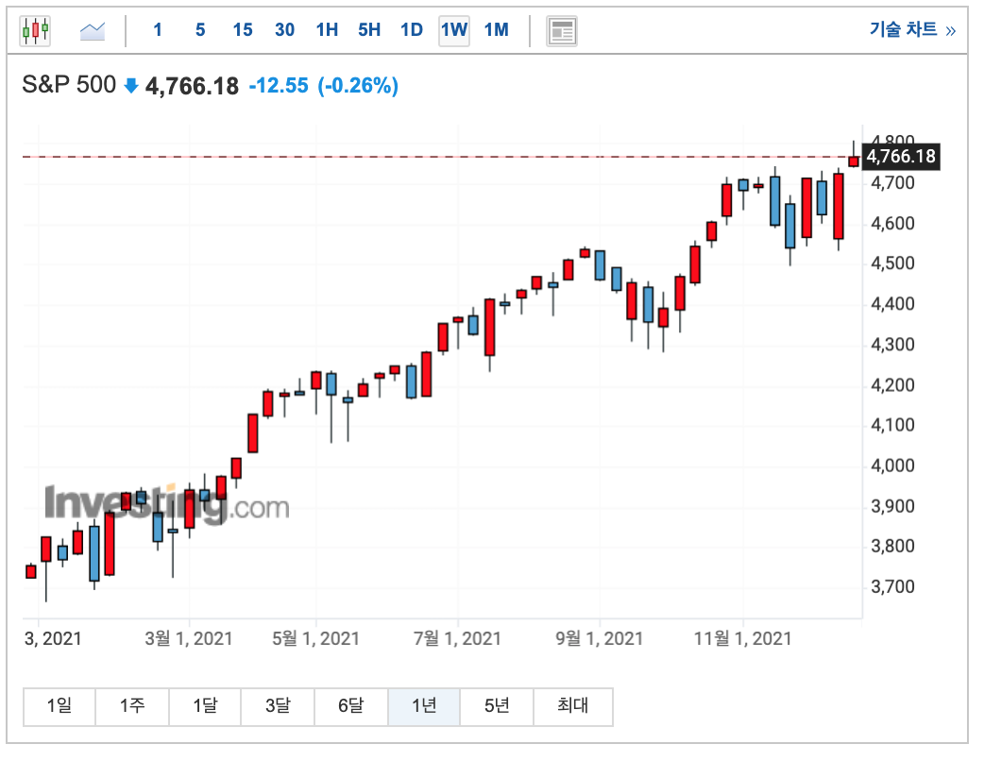The image size is (984, 761).
Task: Select the 1M monthly interval
Action: point(497,30)
